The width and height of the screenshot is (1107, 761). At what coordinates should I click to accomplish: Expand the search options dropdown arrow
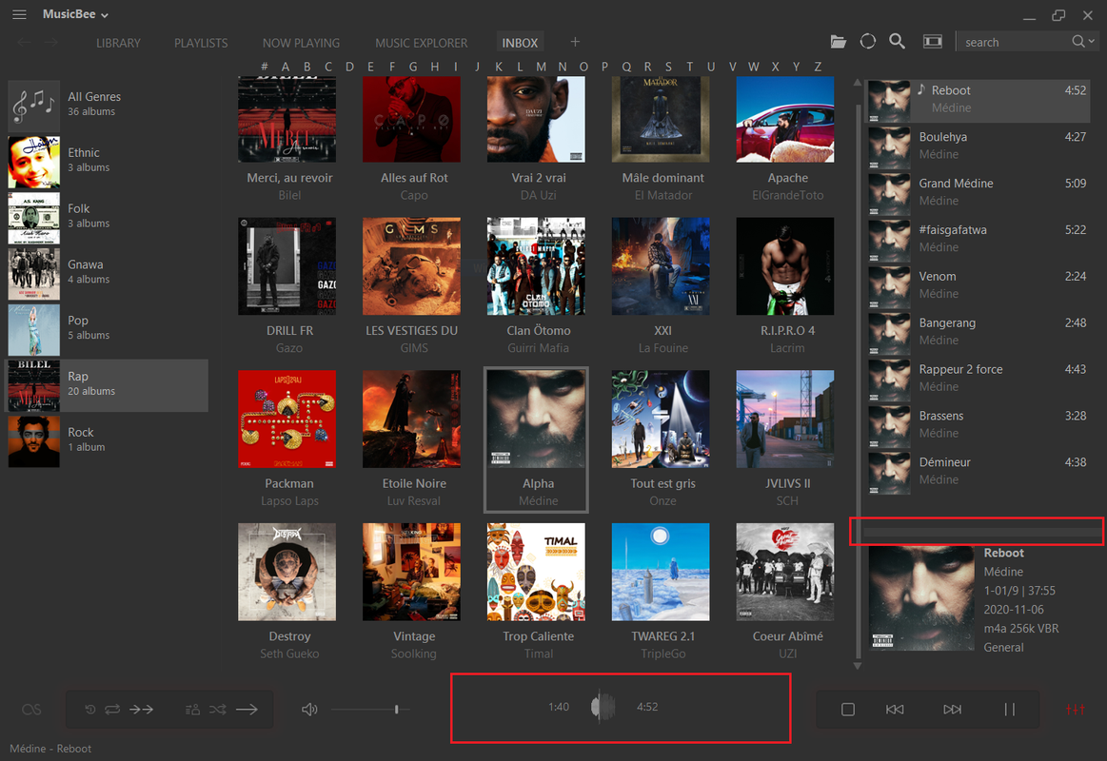(x=1092, y=42)
